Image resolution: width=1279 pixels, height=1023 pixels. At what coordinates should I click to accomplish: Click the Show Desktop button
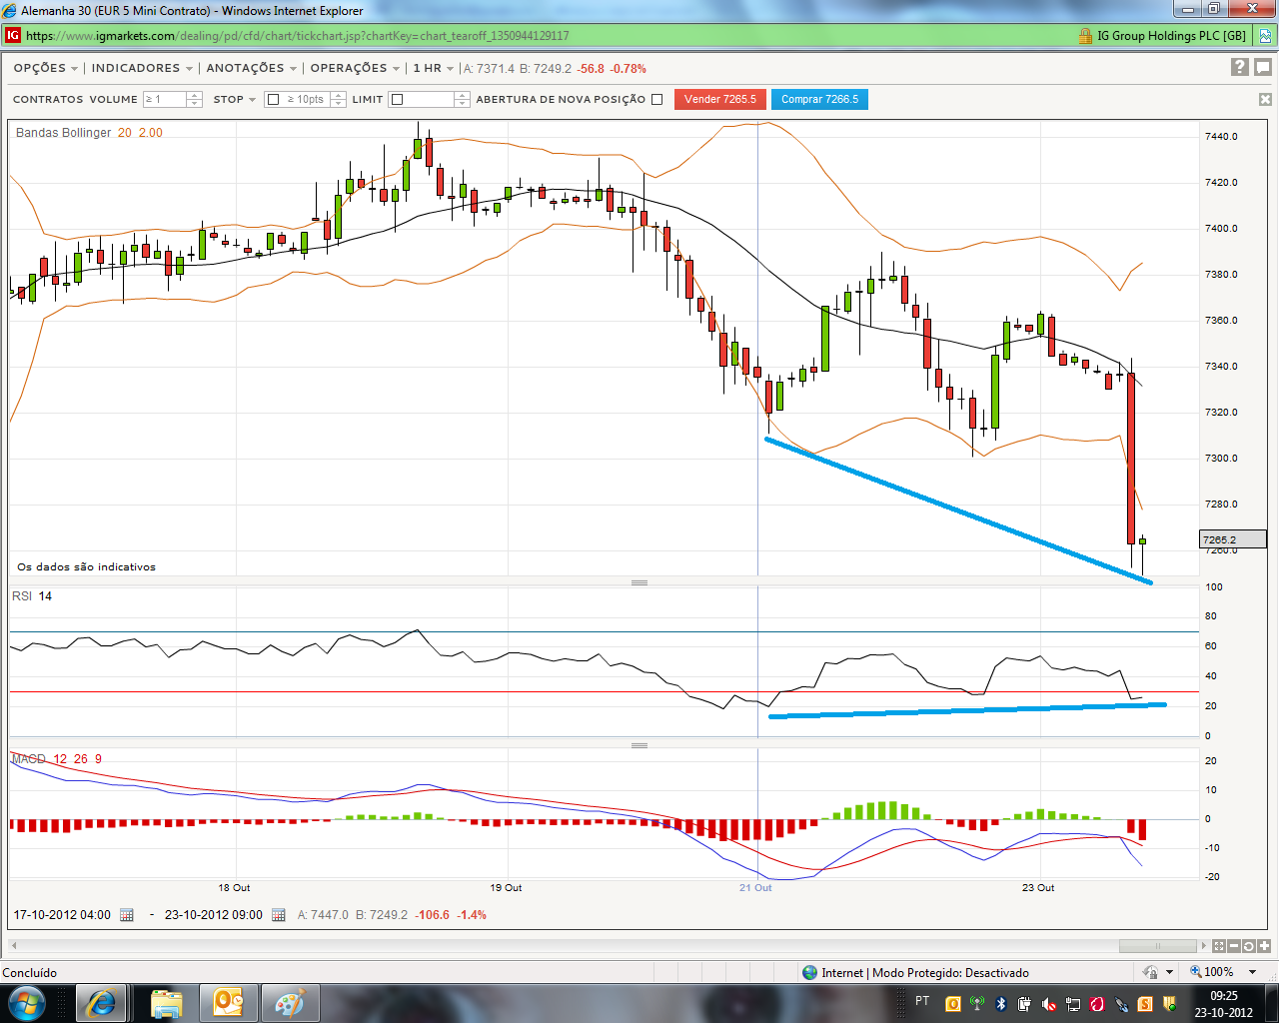(x=1271, y=1003)
